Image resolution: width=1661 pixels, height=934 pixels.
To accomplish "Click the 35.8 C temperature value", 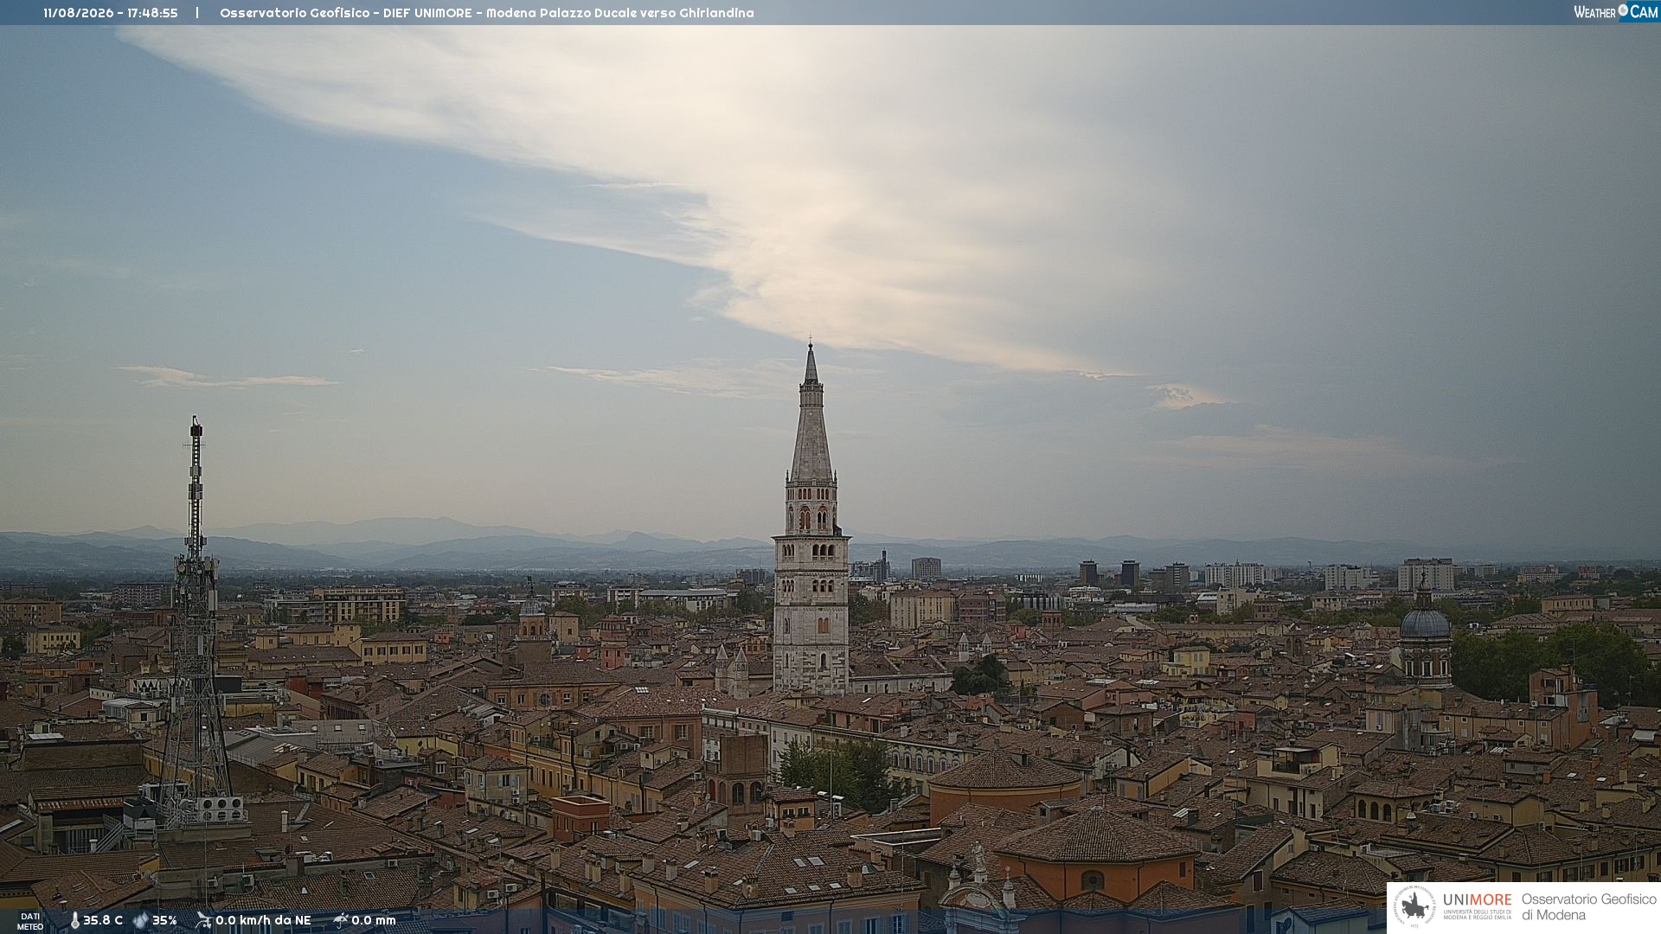I will pyautogui.click(x=103, y=920).
